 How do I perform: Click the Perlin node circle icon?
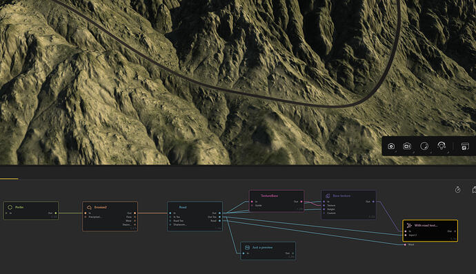point(10,207)
